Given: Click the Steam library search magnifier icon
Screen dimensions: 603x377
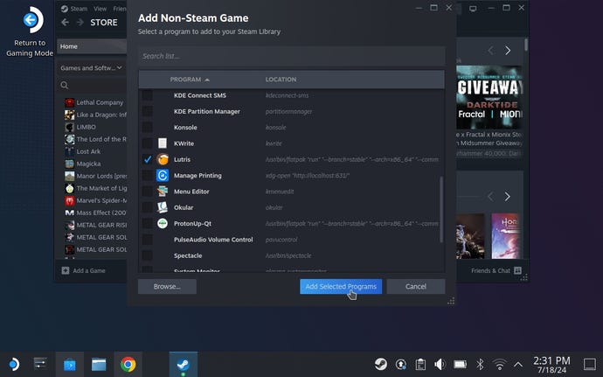Looking at the screenshot, I should coord(65,86).
